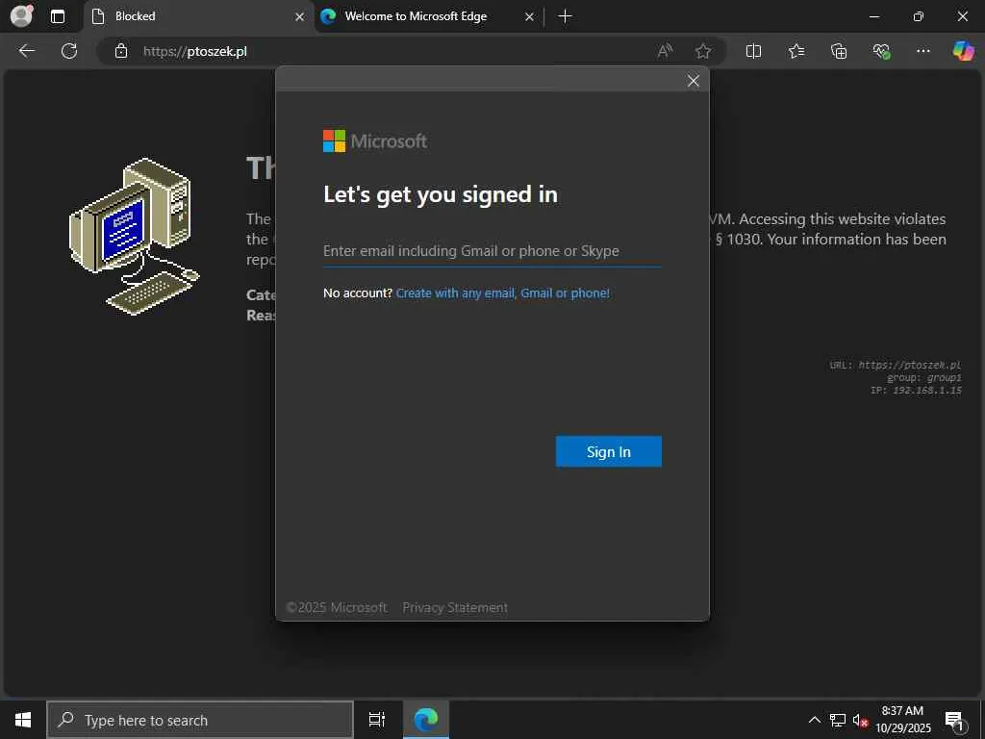Image resolution: width=985 pixels, height=739 pixels.
Task: Refresh the current page
Action: click(x=69, y=51)
